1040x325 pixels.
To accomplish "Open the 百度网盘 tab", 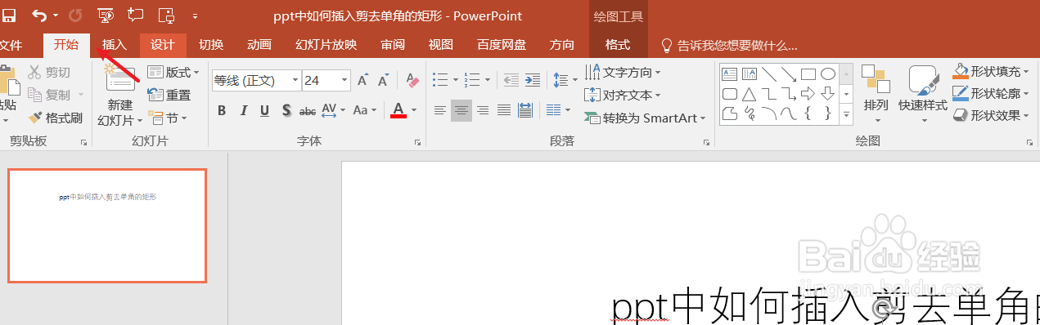I will (502, 45).
